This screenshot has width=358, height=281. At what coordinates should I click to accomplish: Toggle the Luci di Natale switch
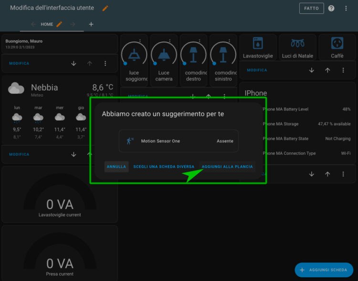tap(297, 48)
